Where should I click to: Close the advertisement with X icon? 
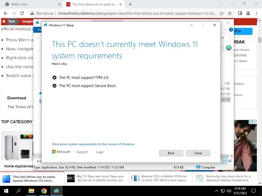[255, 122]
